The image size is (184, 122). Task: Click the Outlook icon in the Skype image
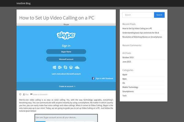(60, 67)
